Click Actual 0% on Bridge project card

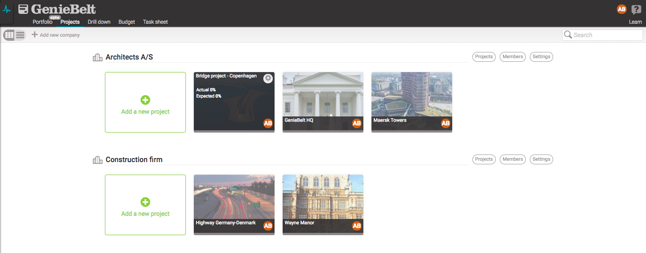click(206, 90)
